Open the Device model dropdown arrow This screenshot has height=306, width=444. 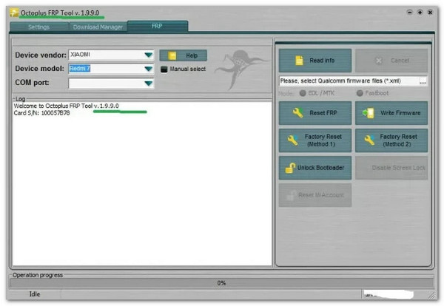click(x=149, y=69)
